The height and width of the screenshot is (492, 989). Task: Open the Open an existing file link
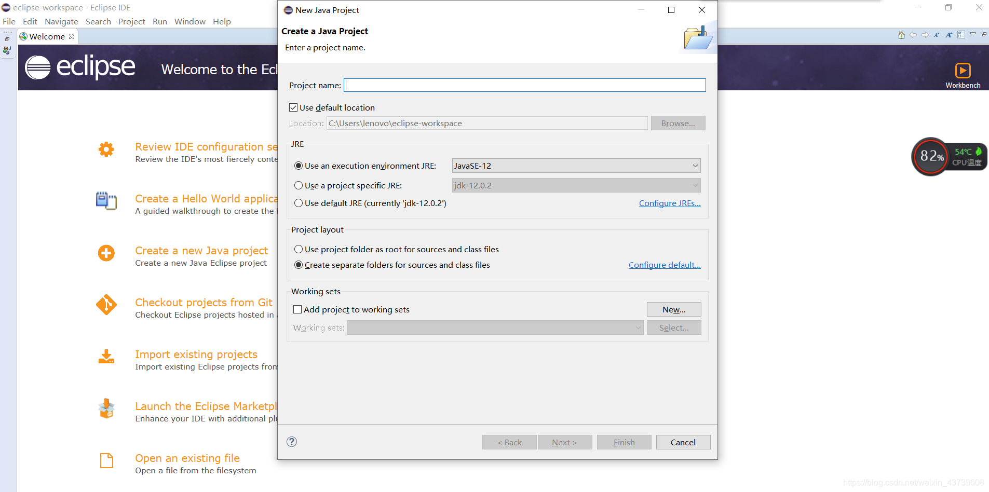click(187, 458)
